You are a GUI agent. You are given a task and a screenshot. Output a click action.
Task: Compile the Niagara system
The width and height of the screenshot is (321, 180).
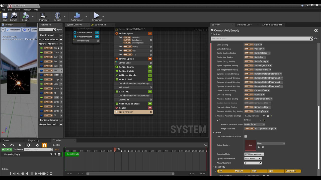point(26,16)
